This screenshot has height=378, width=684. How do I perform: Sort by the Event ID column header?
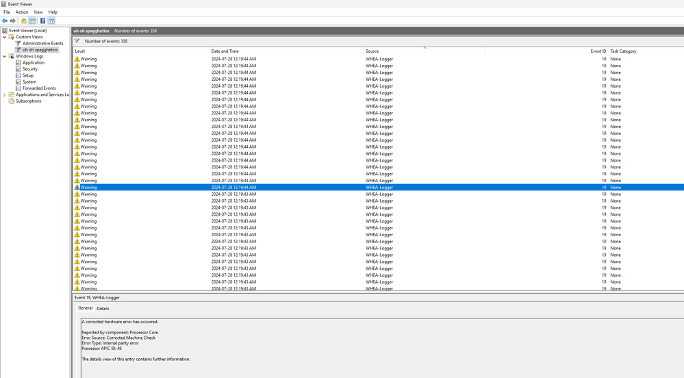click(546, 51)
